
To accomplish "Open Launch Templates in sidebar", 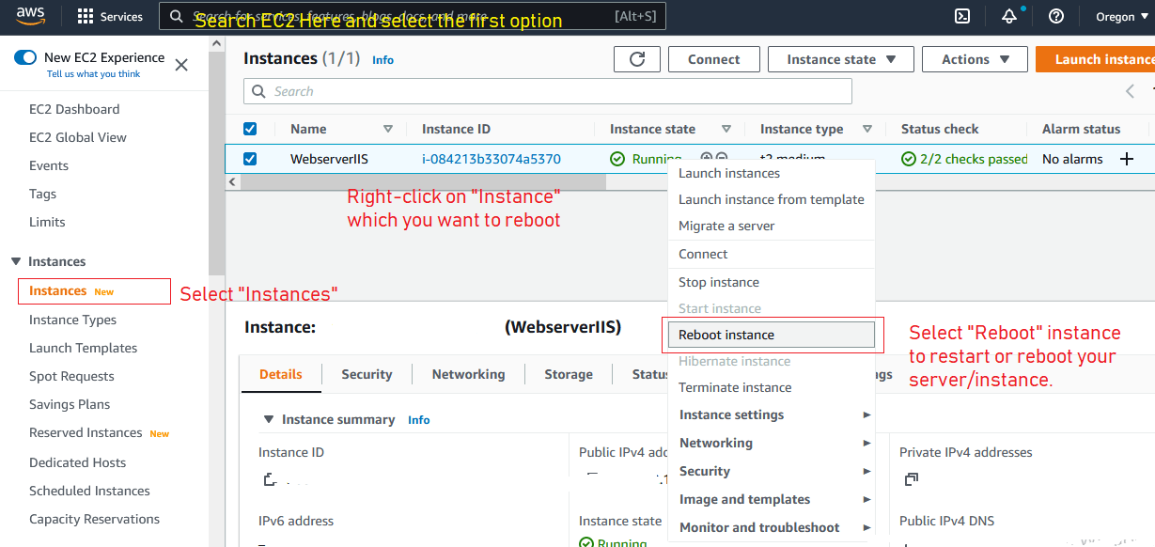I will [x=83, y=348].
